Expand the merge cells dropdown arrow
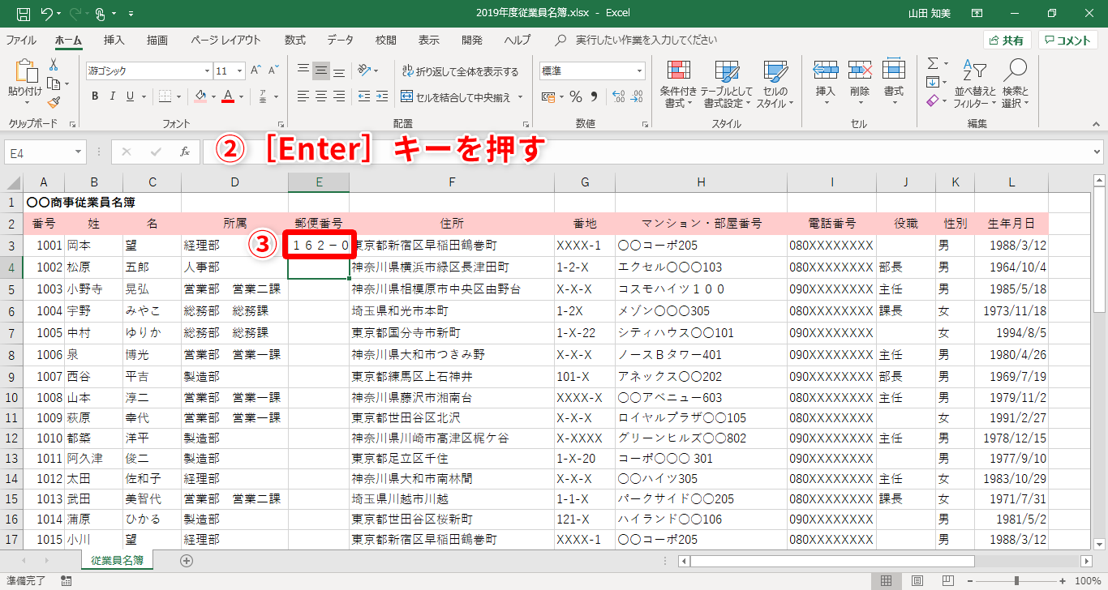The width and height of the screenshot is (1108, 590). 520,96
